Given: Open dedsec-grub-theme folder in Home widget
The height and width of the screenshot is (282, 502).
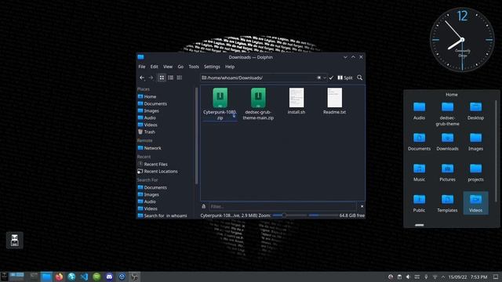Looking at the screenshot, I should click(x=447, y=114).
